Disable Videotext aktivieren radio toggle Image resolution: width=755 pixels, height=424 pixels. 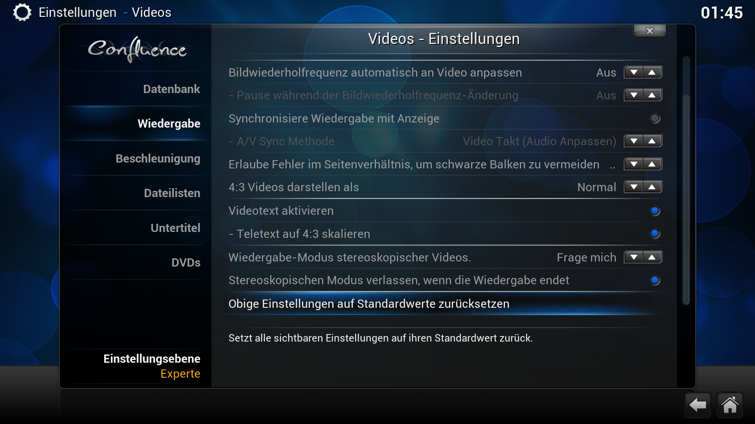[655, 211]
